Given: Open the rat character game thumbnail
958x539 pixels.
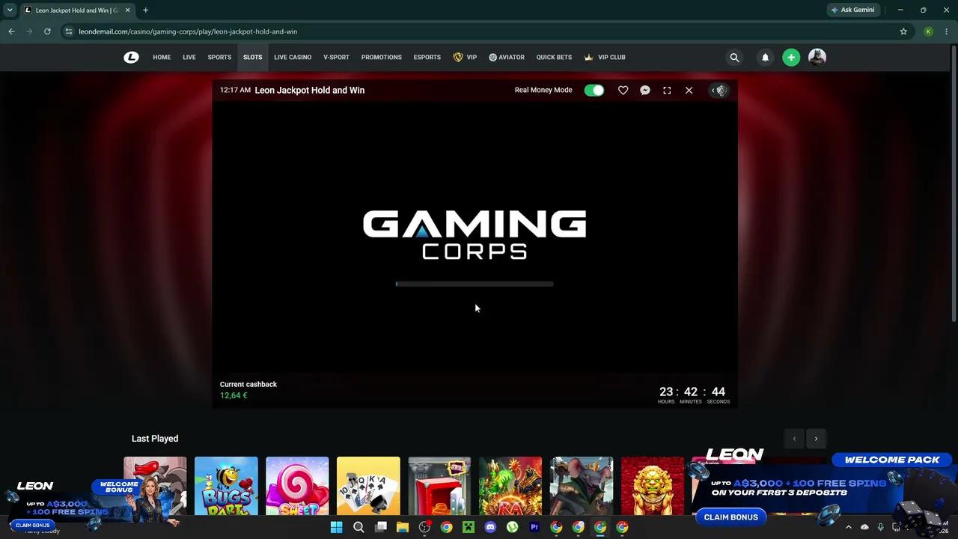Looking at the screenshot, I should tap(582, 486).
